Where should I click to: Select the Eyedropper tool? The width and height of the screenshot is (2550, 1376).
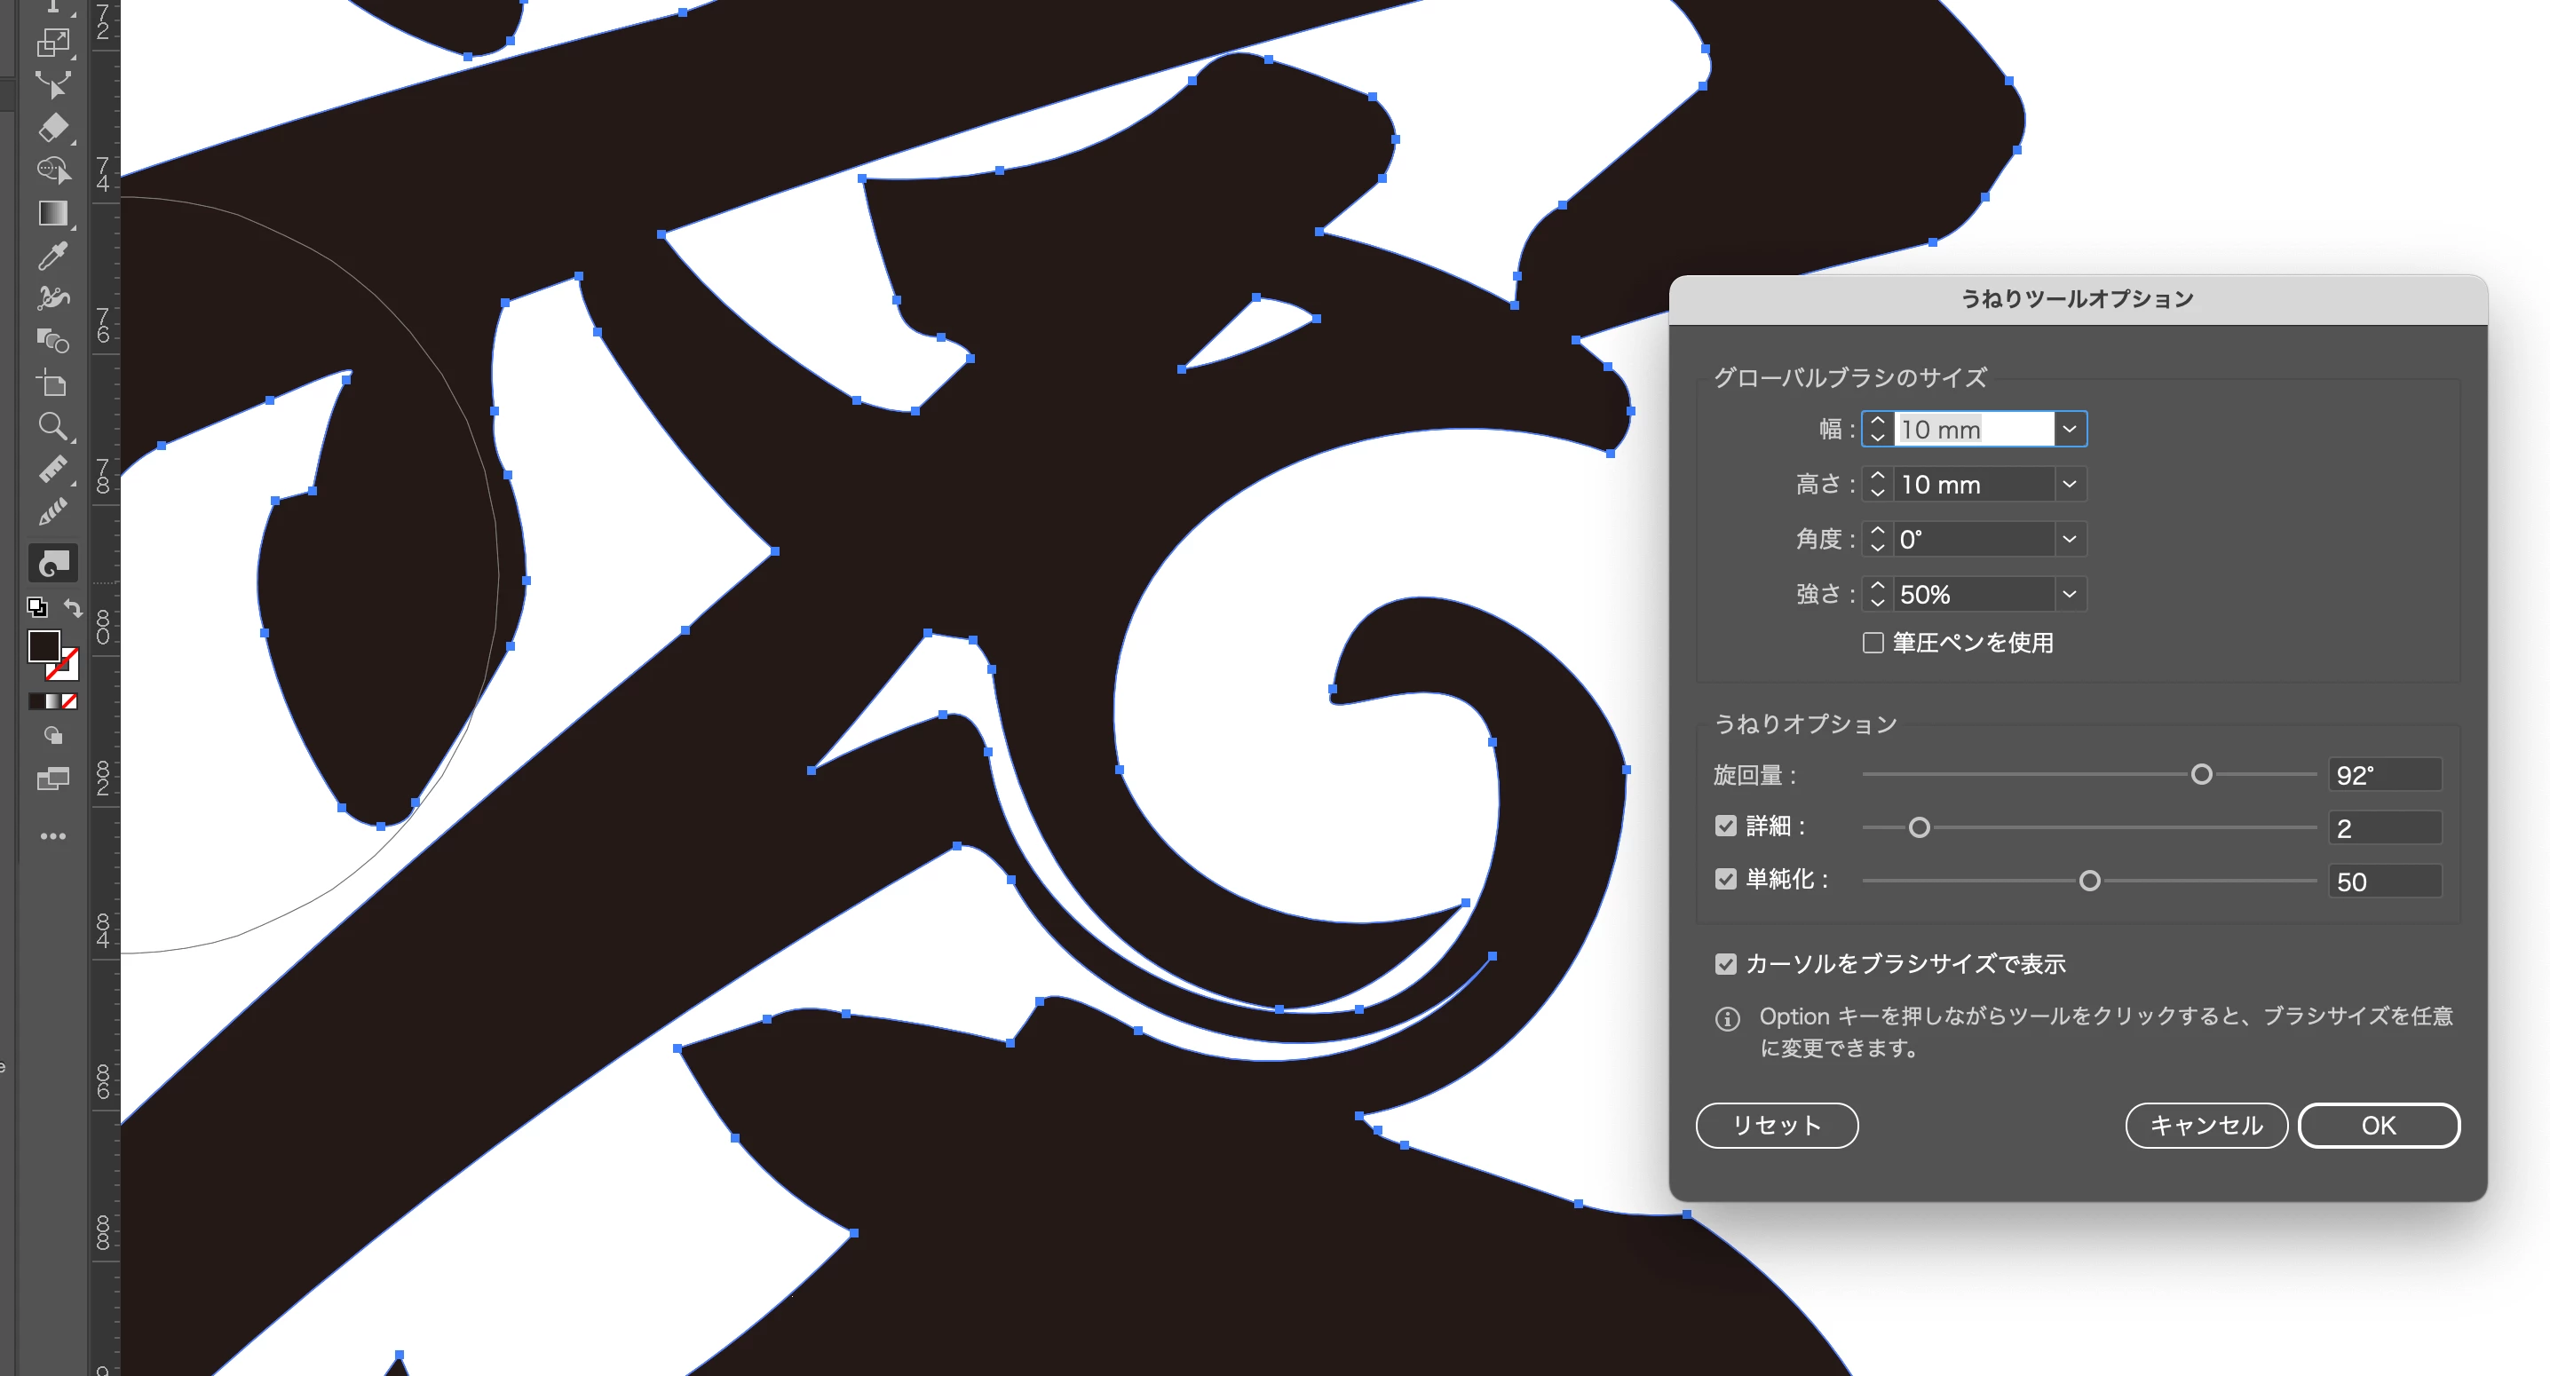[52, 257]
